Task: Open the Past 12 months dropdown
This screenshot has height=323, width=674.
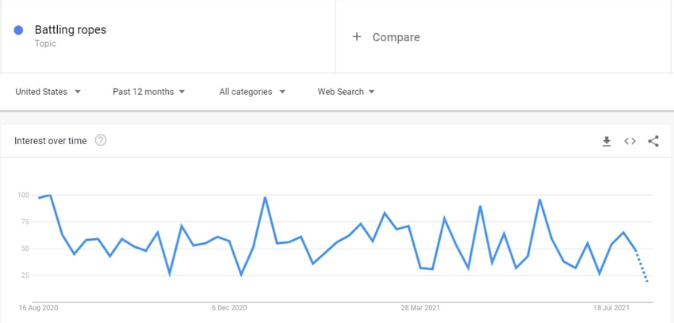Action: (149, 92)
